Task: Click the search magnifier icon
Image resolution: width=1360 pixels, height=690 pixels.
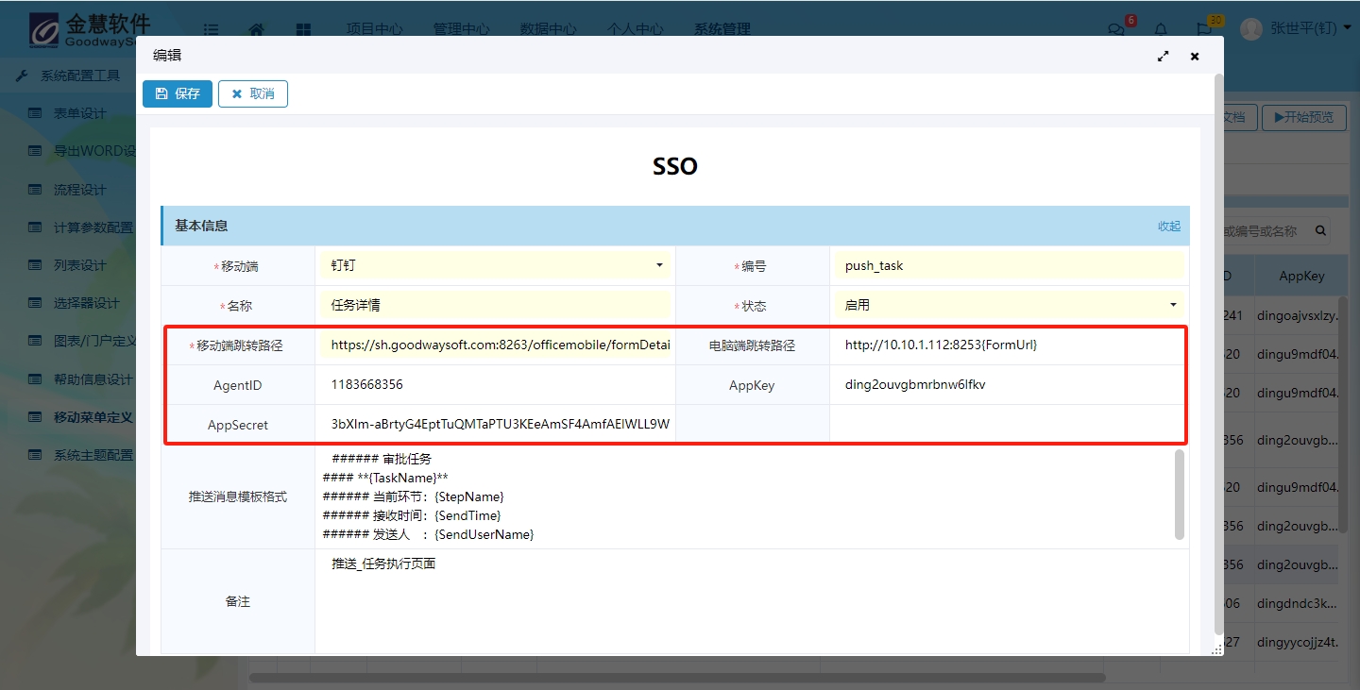Action: [x=1320, y=230]
